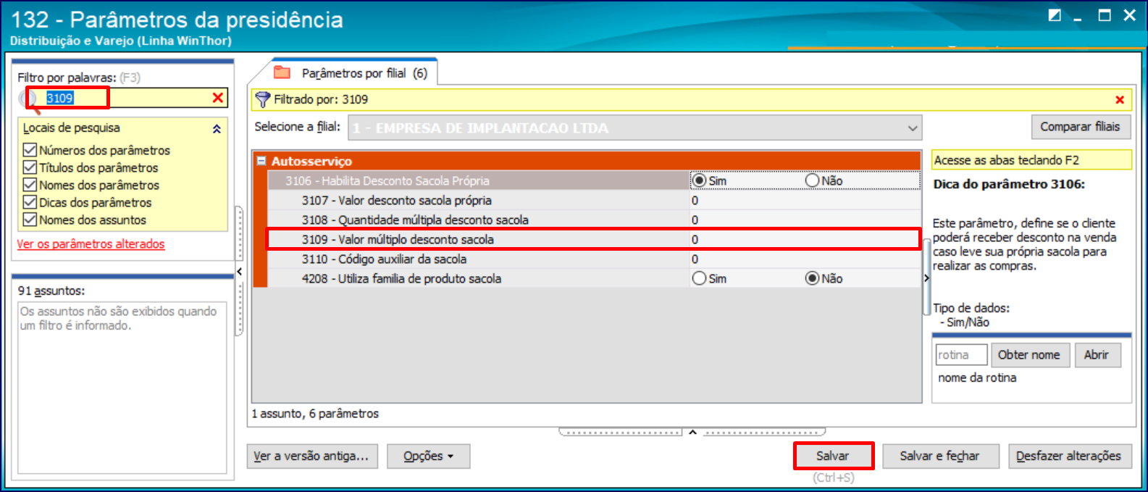Click Obter nome button
This screenshot has height=492, width=1148.
pos(1028,355)
